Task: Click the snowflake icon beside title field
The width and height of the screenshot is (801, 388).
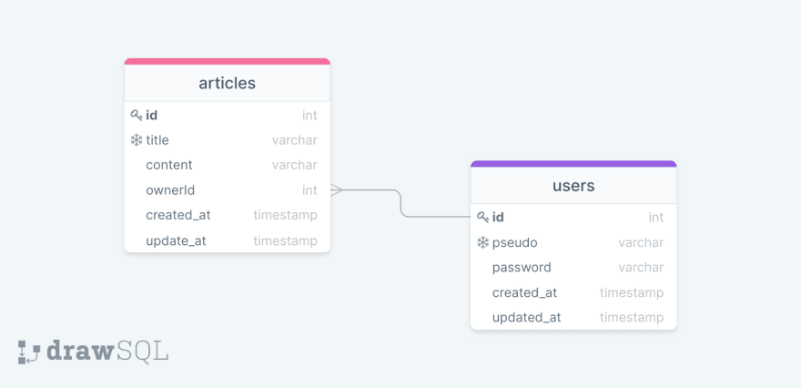Action: pyautogui.click(x=137, y=140)
